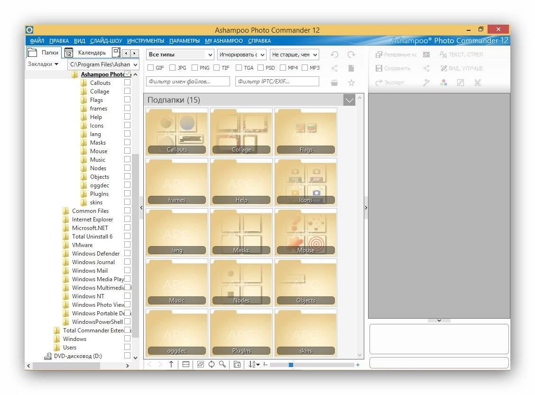The width and height of the screenshot is (535, 395).
Task: Open the ВИД menu
Action: click(80, 41)
